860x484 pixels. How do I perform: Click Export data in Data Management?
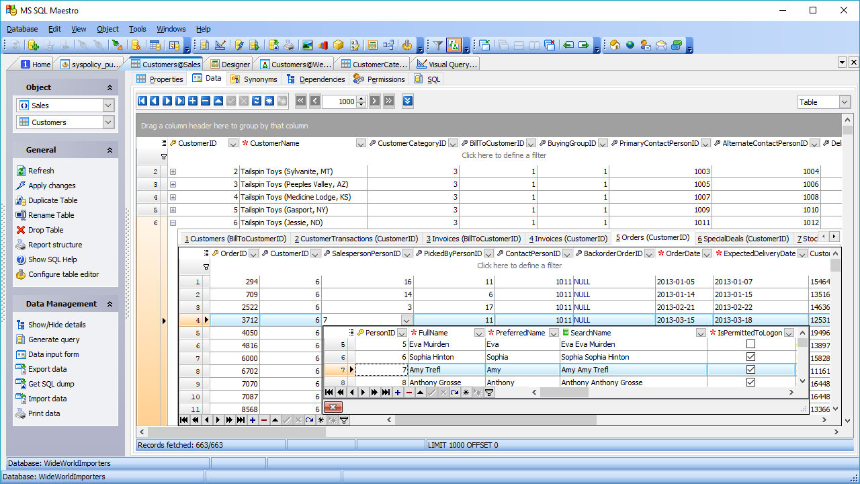47,369
